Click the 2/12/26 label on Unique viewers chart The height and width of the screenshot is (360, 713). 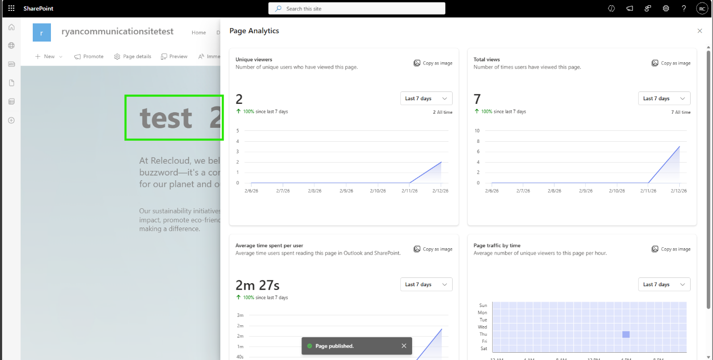[x=441, y=191]
